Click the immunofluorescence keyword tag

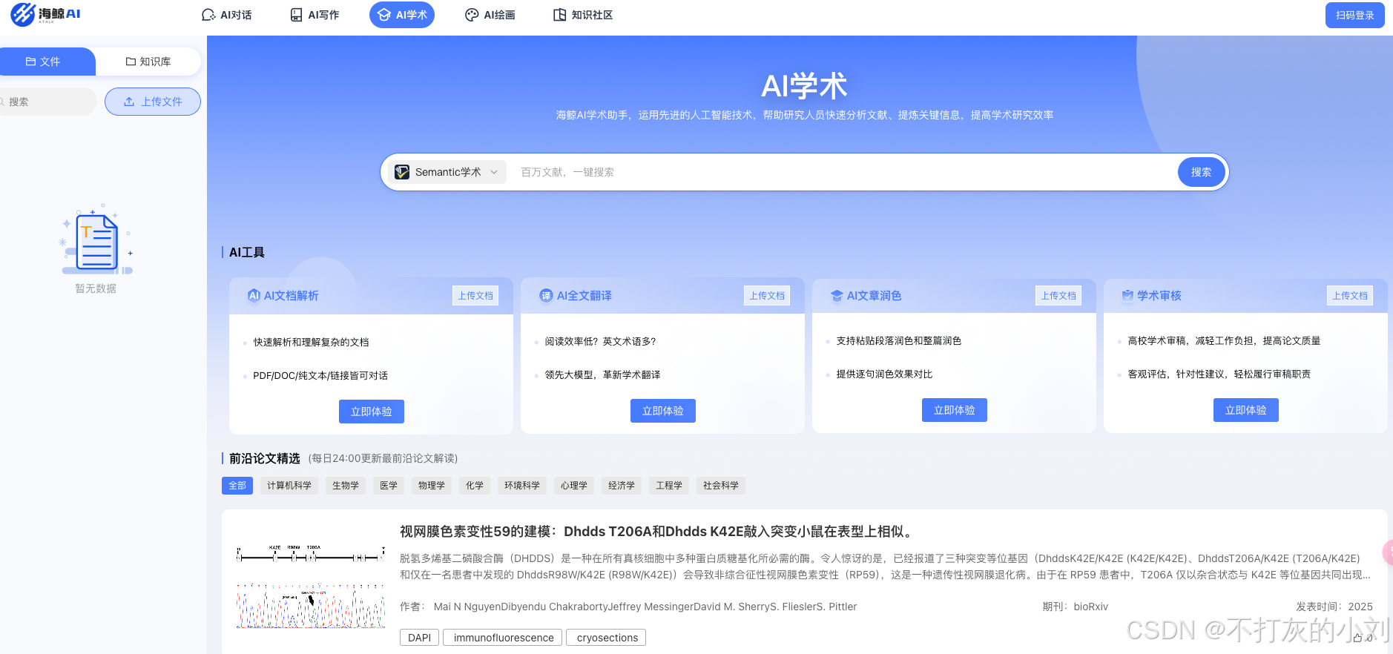(504, 638)
